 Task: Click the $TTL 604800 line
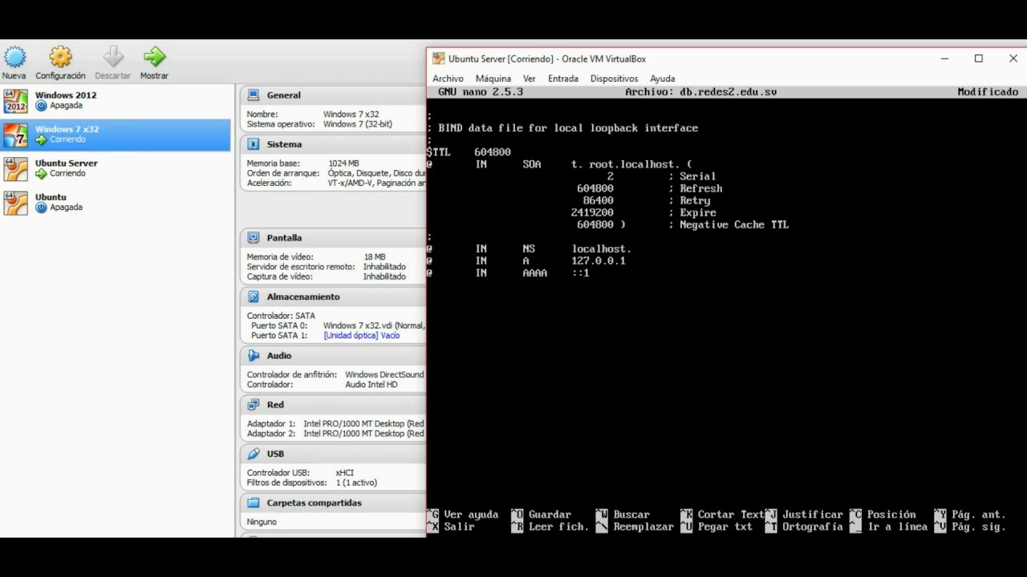pos(469,151)
